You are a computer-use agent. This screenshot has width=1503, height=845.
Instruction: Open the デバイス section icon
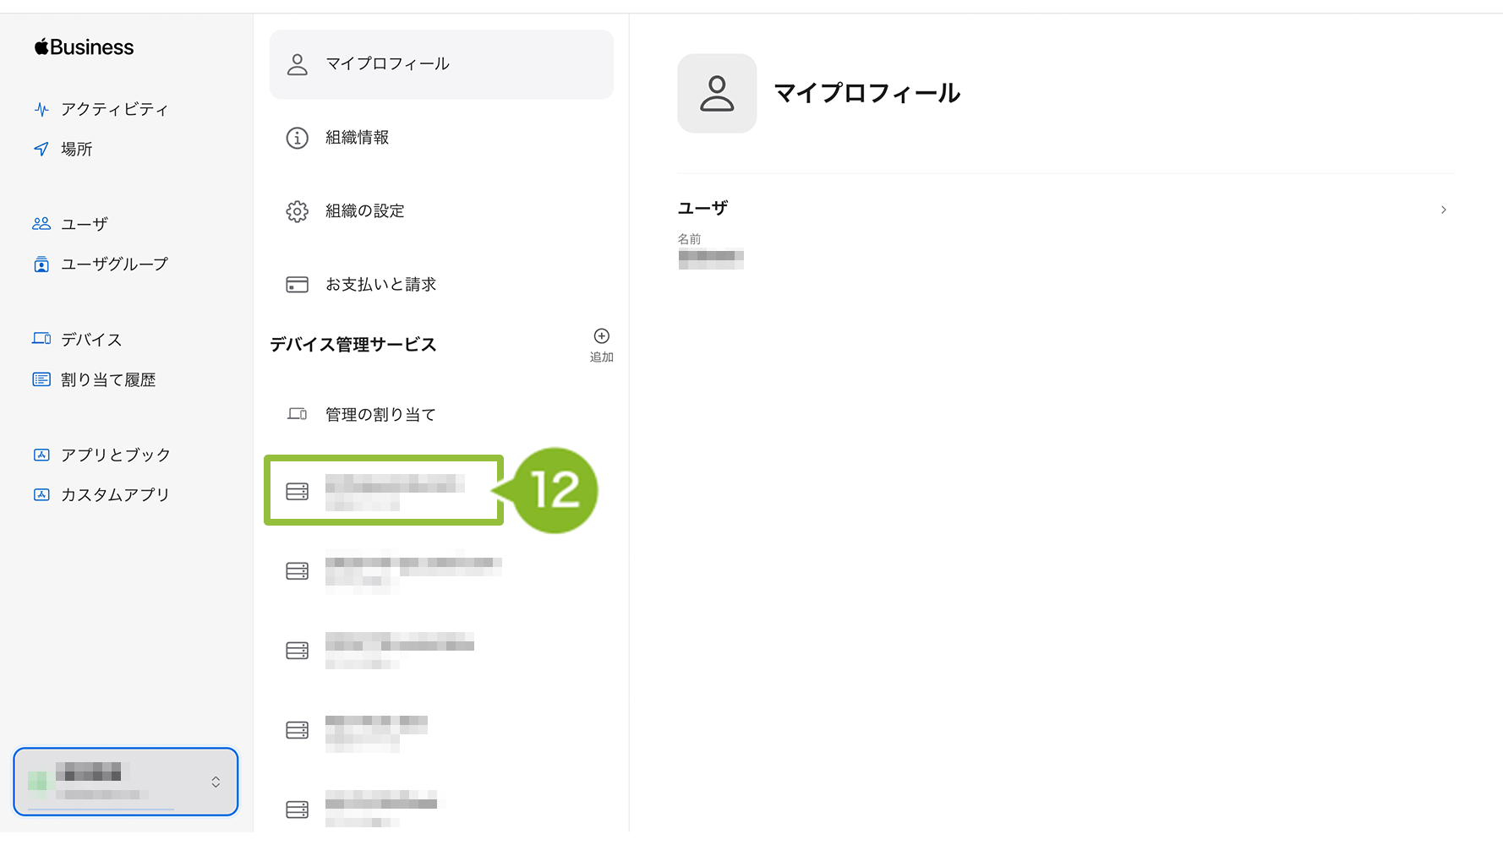coord(41,339)
